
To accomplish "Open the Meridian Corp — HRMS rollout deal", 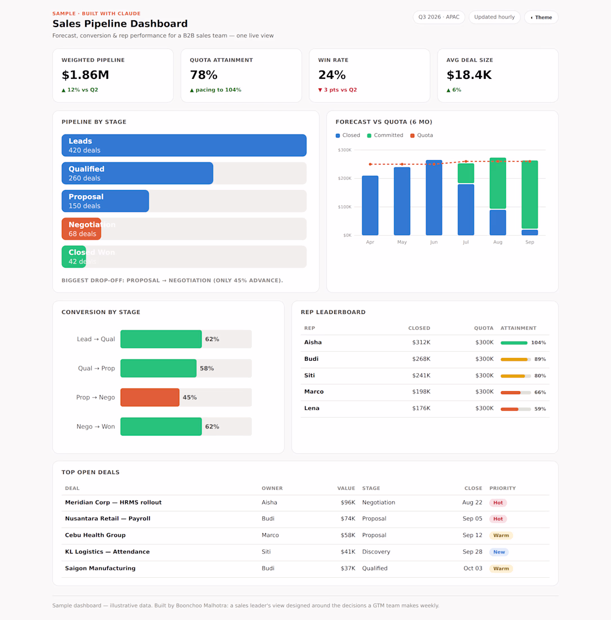I will 113,503.
